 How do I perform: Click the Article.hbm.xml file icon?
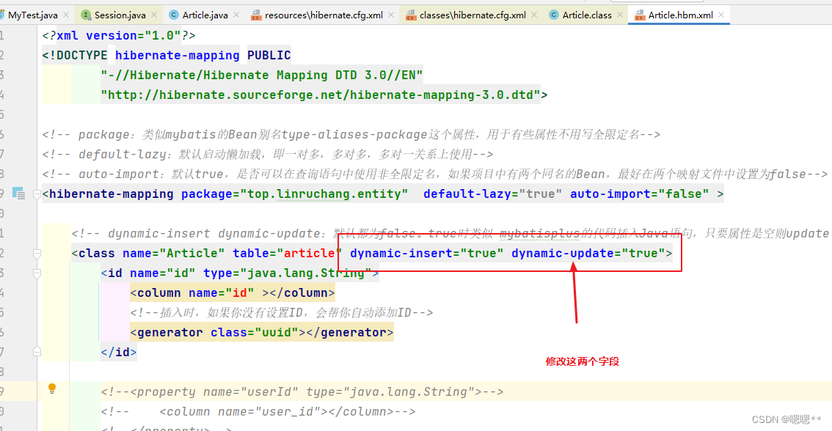tap(639, 15)
